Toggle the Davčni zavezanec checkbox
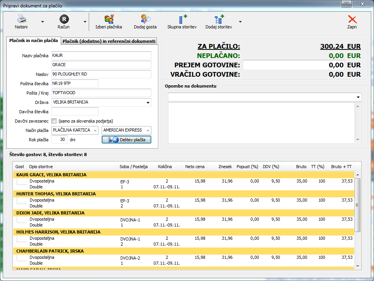The width and height of the screenshot is (374, 281). tap(54, 121)
